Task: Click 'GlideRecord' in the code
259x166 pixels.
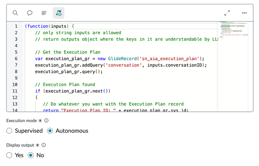Action: (122, 58)
